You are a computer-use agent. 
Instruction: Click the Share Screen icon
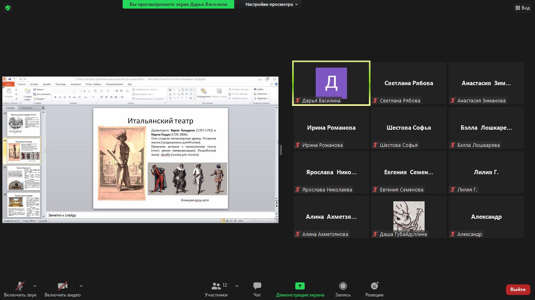pyautogui.click(x=300, y=286)
